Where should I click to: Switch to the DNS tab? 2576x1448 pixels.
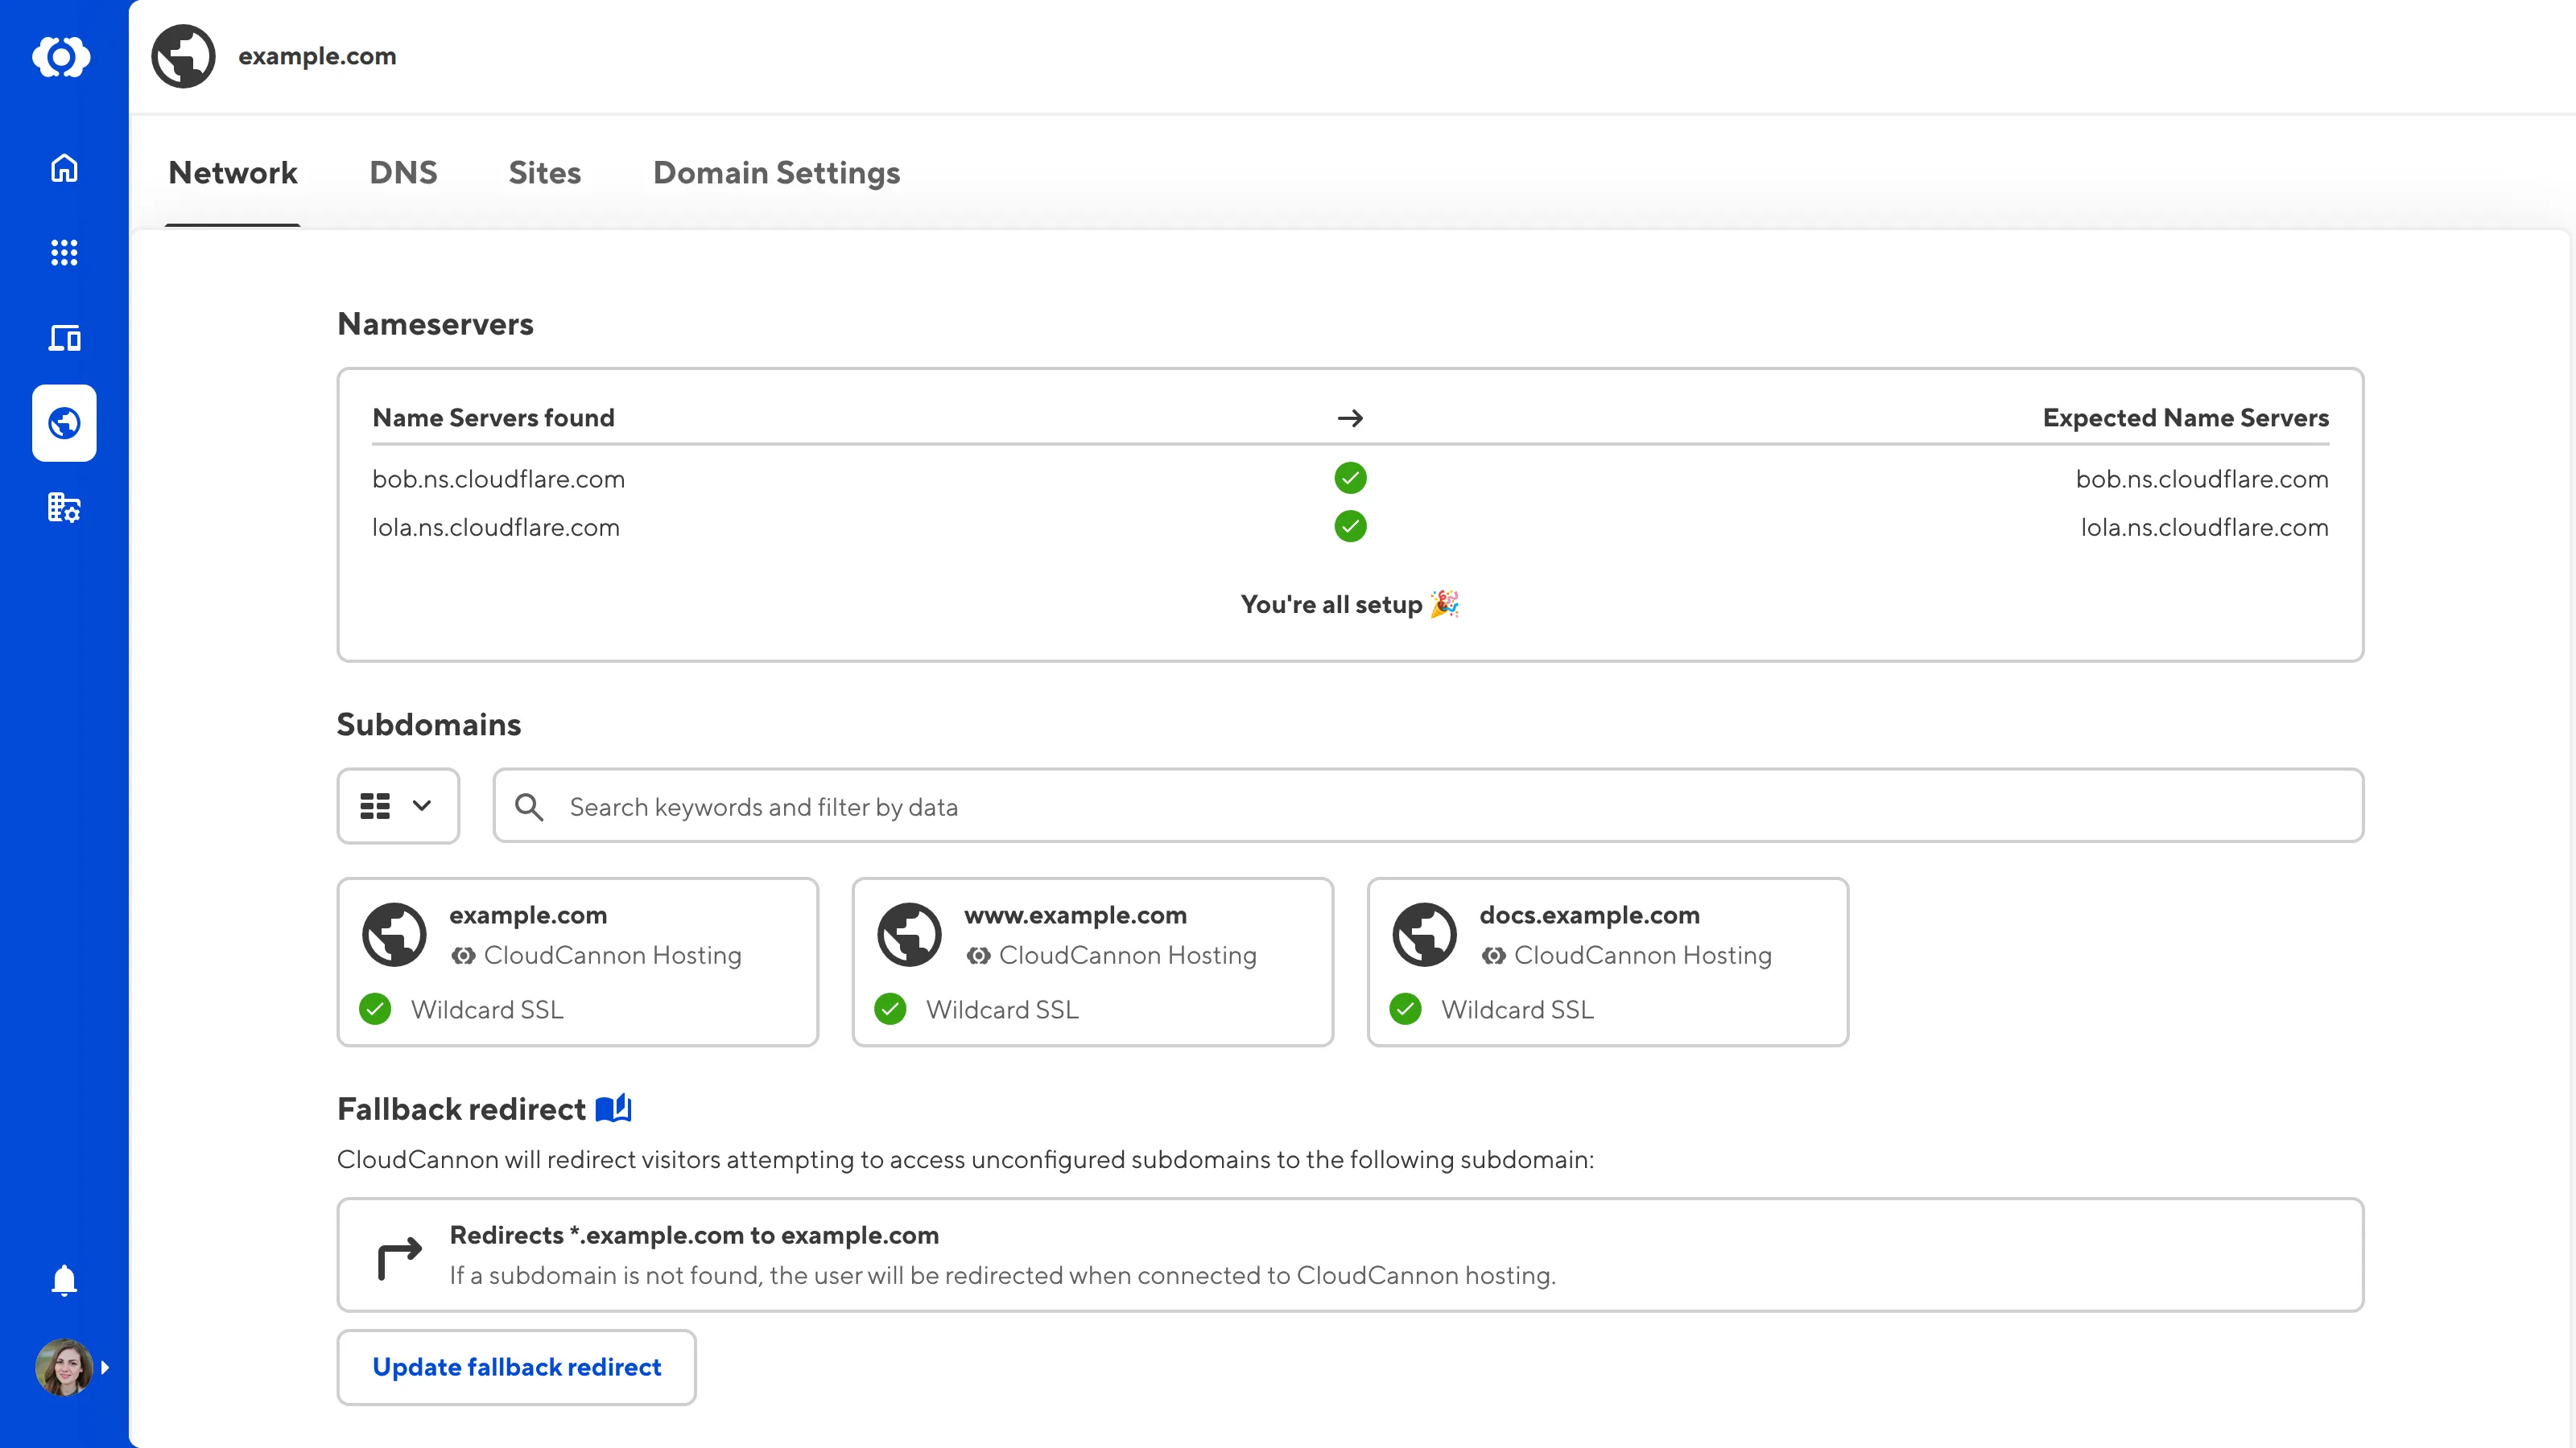pyautogui.click(x=403, y=173)
